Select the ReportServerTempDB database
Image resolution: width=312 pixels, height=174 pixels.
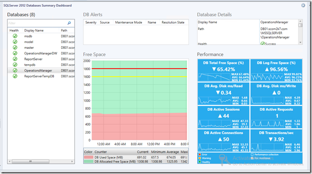[x=41, y=76]
